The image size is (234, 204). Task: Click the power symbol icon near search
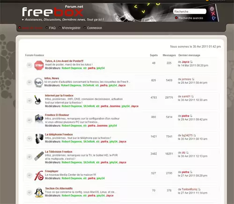click(212, 9)
